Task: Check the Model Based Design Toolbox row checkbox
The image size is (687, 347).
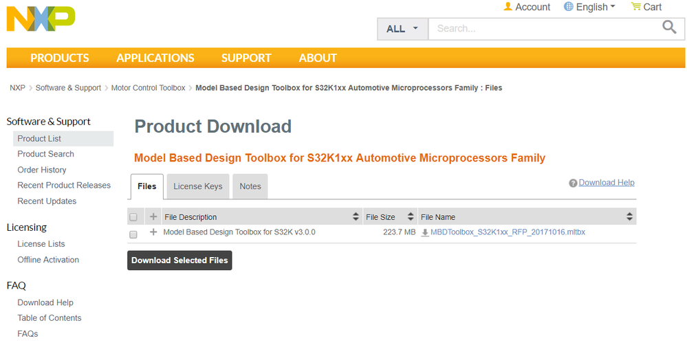Action: [133, 234]
